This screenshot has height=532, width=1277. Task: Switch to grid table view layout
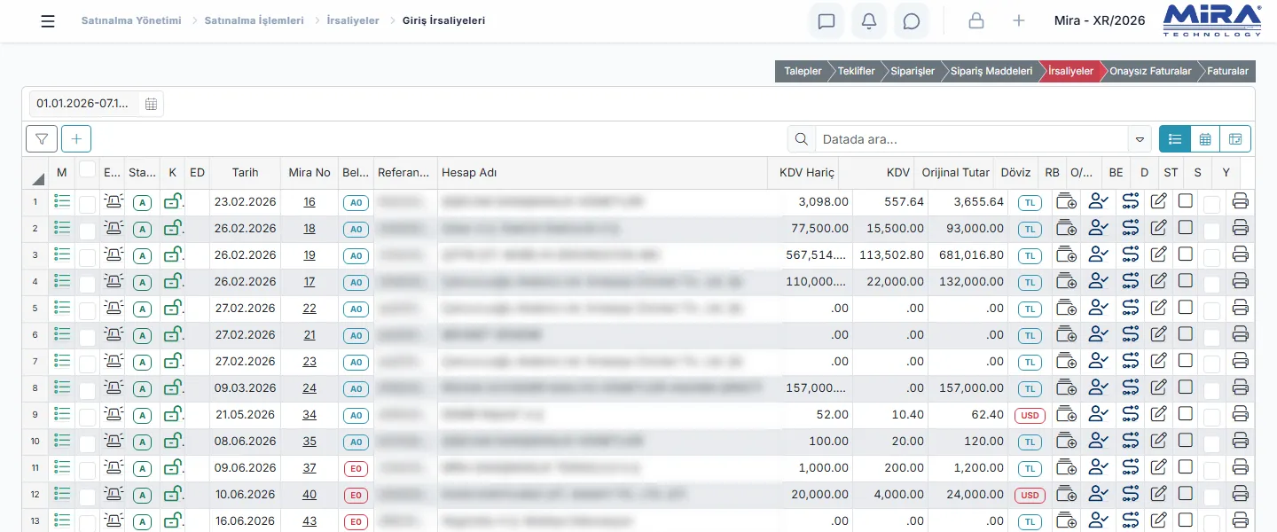tap(1205, 139)
